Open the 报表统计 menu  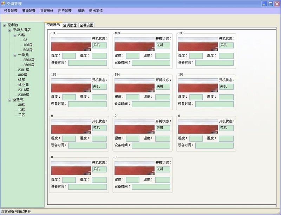(47, 11)
